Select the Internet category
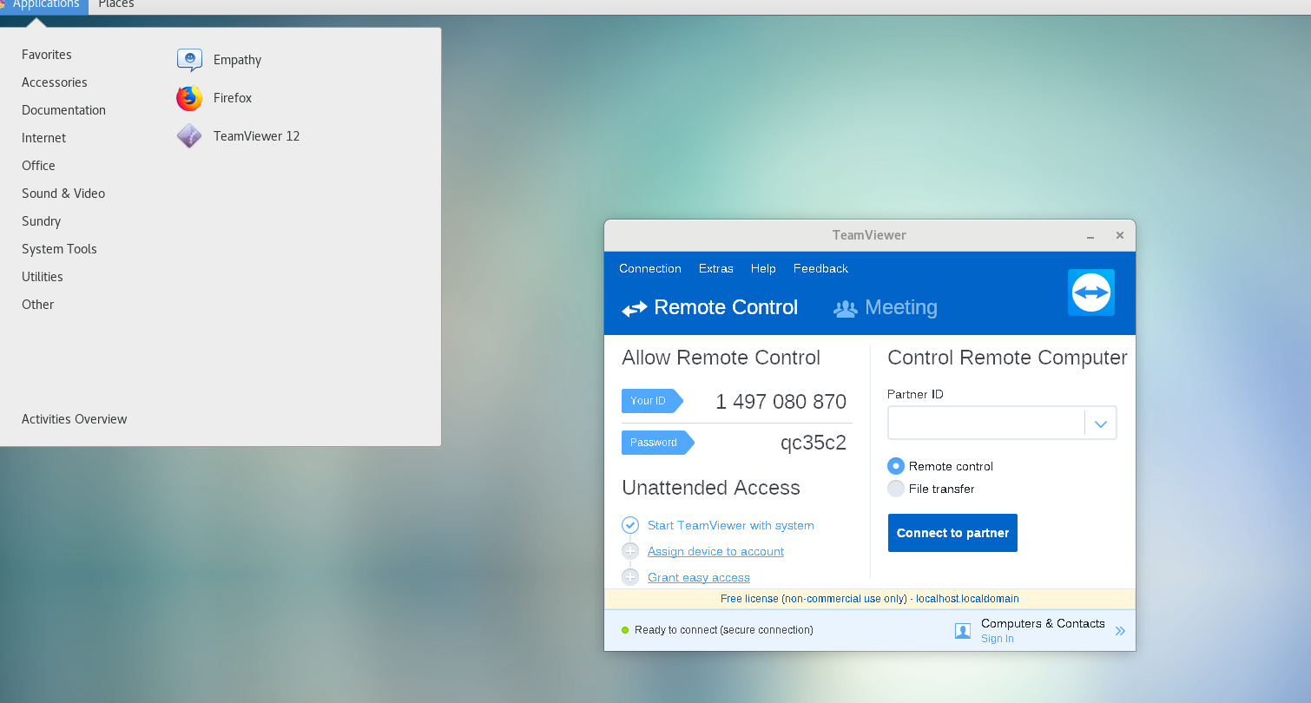The image size is (1311, 703). point(43,138)
